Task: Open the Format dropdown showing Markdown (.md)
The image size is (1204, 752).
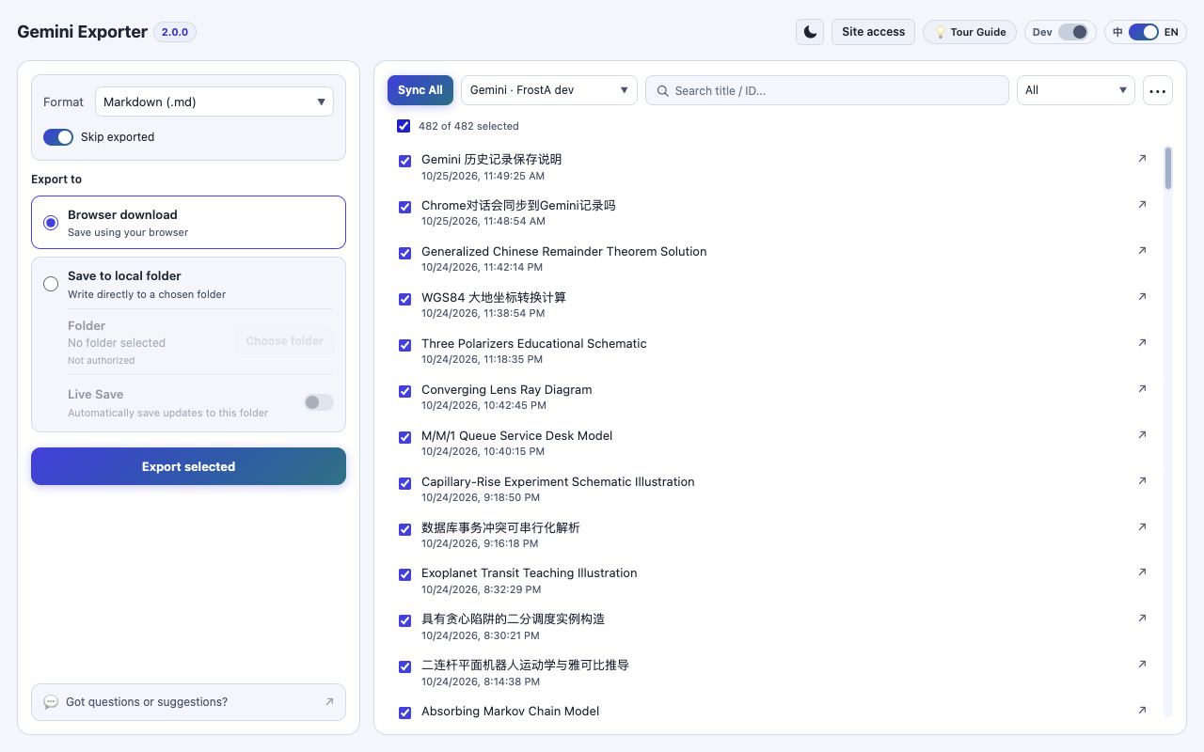Action: (214, 102)
